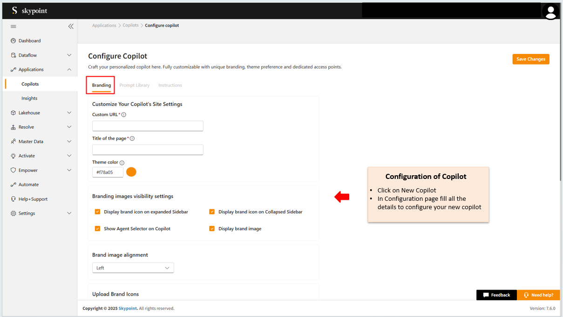Click the info icon beside Theme color
Viewport: 563px width, 317px height.
[x=122, y=163]
